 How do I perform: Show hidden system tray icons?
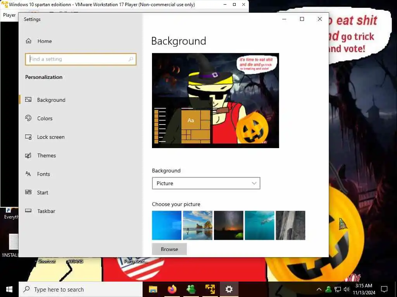pos(319,289)
